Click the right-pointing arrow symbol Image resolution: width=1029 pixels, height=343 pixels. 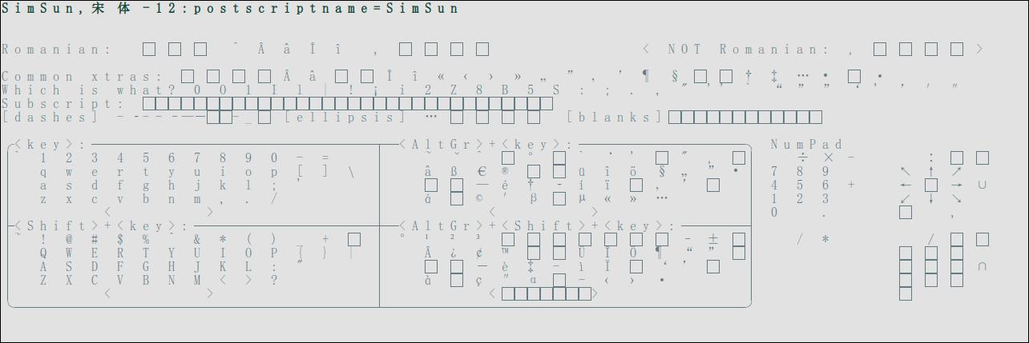[x=956, y=185]
